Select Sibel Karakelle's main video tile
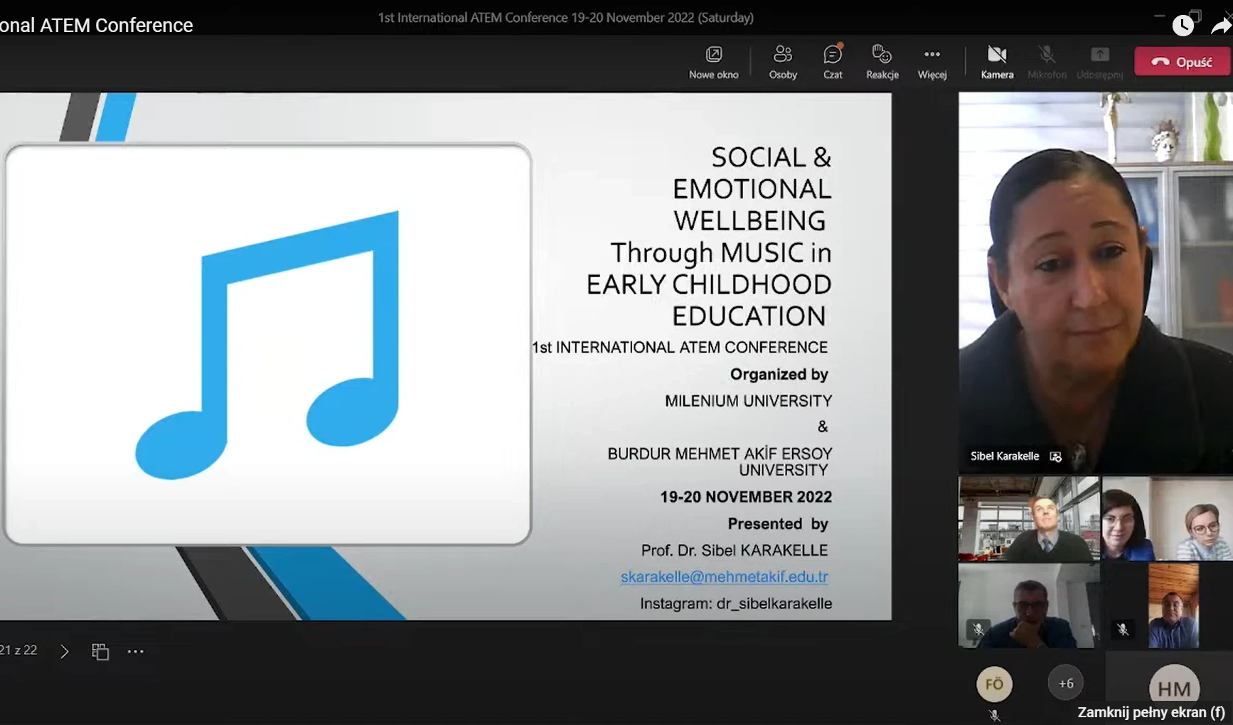This screenshot has height=725, width=1233. [1096, 282]
